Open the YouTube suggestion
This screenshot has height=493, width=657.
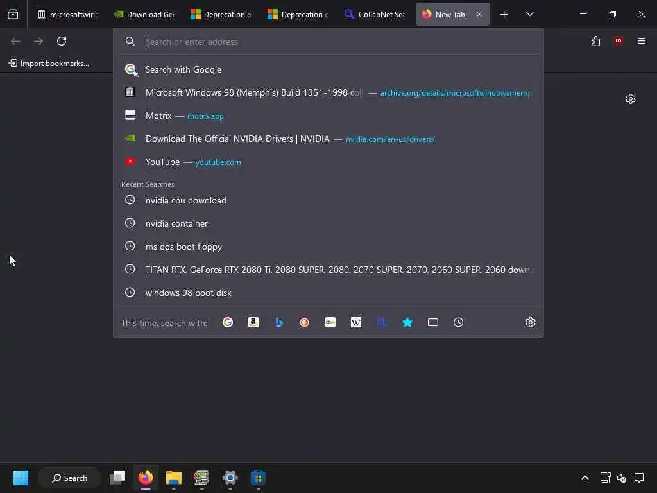click(x=328, y=162)
